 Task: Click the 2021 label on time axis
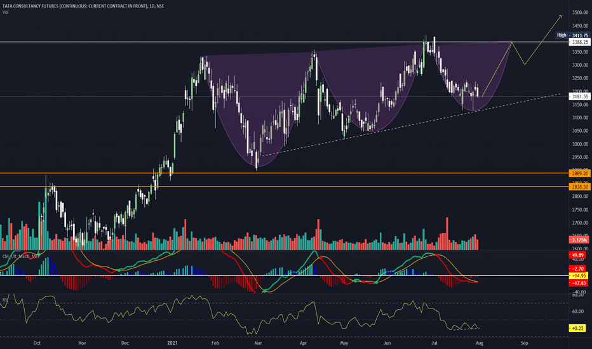point(172,343)
